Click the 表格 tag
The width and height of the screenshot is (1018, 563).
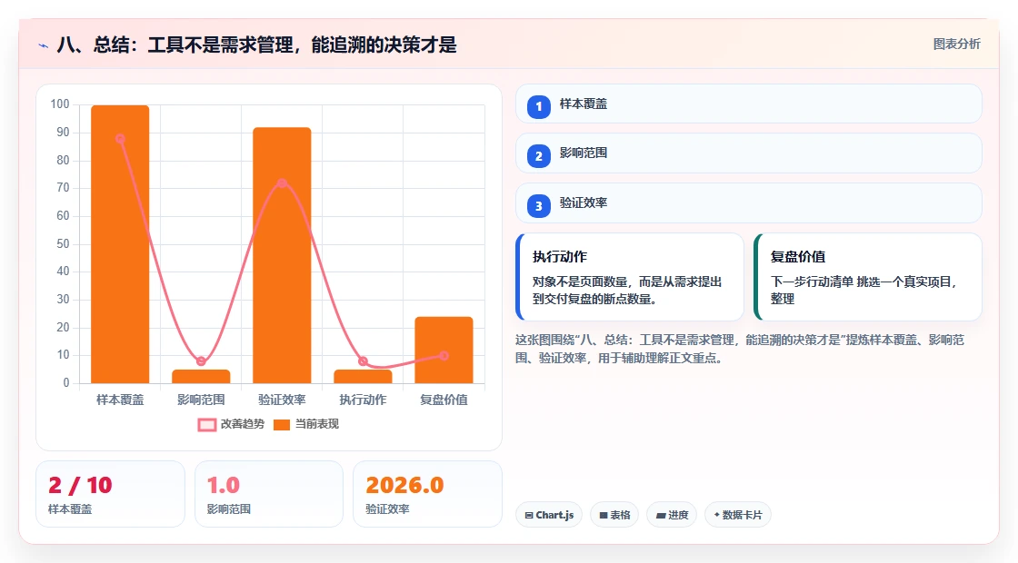614,515
